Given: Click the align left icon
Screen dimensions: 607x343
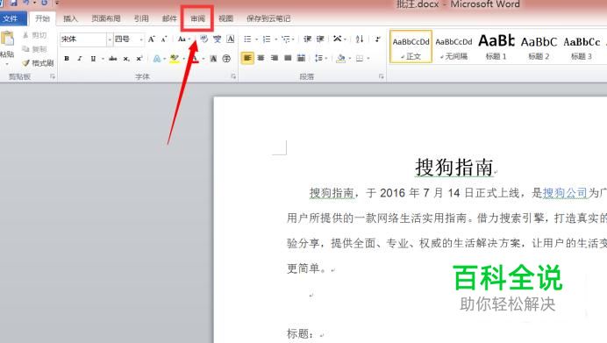Looking at the screenshot, I should pos(247,58).
